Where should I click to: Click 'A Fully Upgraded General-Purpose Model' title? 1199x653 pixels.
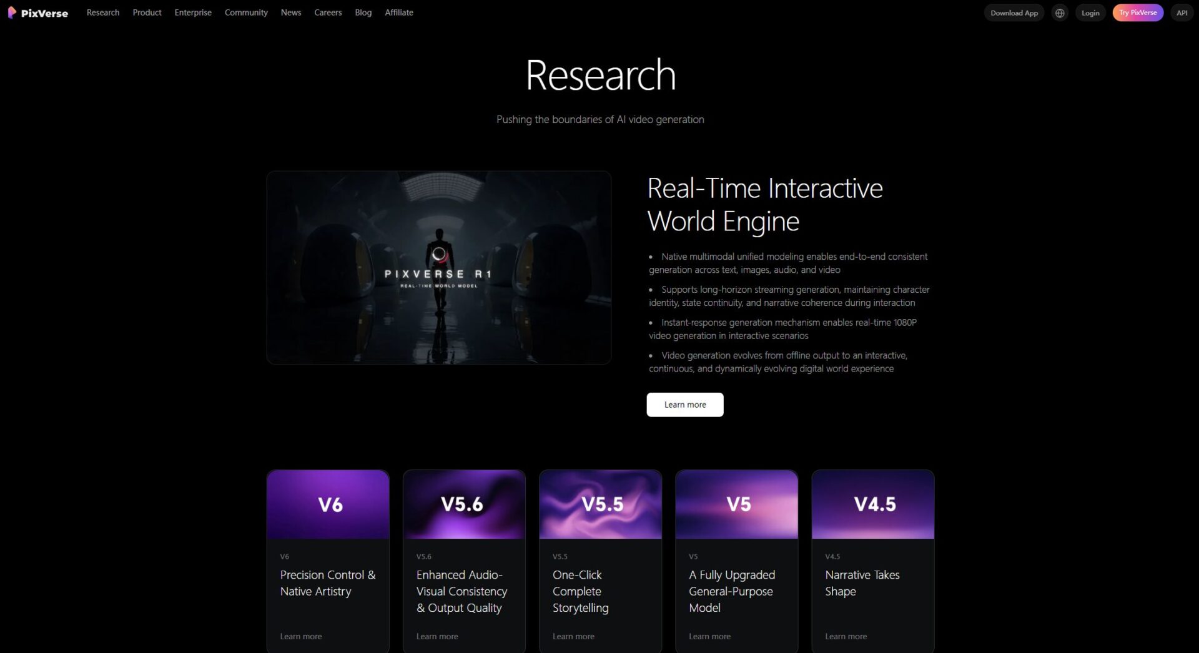[x=732, y=591]
